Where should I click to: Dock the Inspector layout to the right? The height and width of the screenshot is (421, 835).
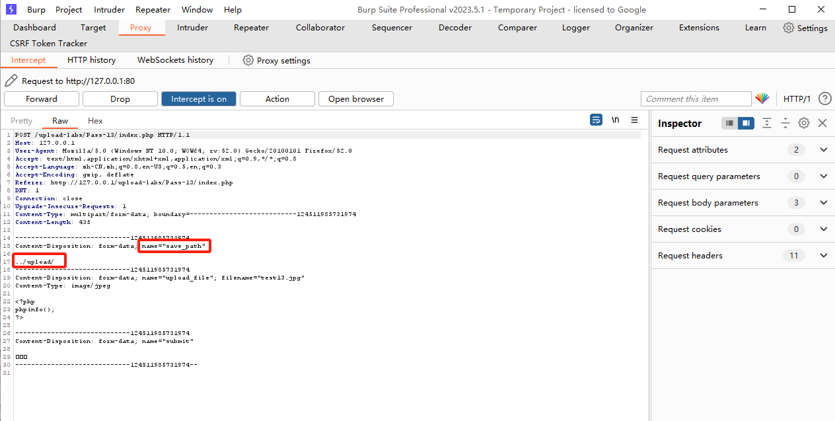[x=746, y=123]
